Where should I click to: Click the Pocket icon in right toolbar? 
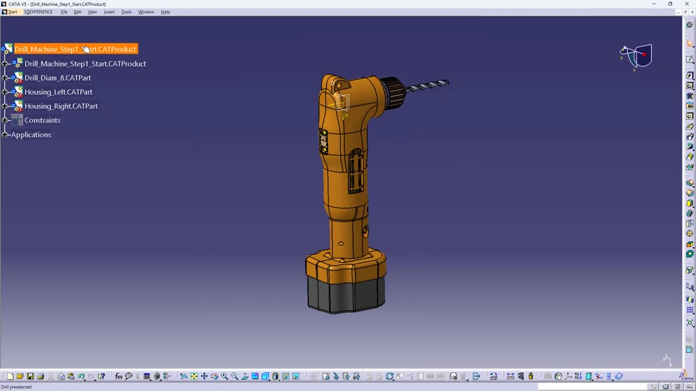pyautogui.click(x=689, y=86)
